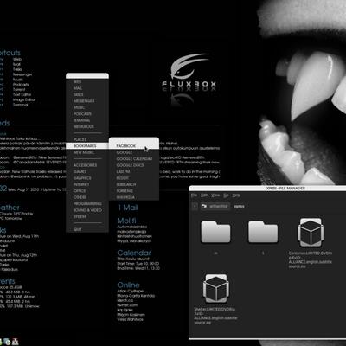The width and height of the screenshot is (346, 346).
Task: Open the Go menu in file manager
Action: [x=226, y=195]
